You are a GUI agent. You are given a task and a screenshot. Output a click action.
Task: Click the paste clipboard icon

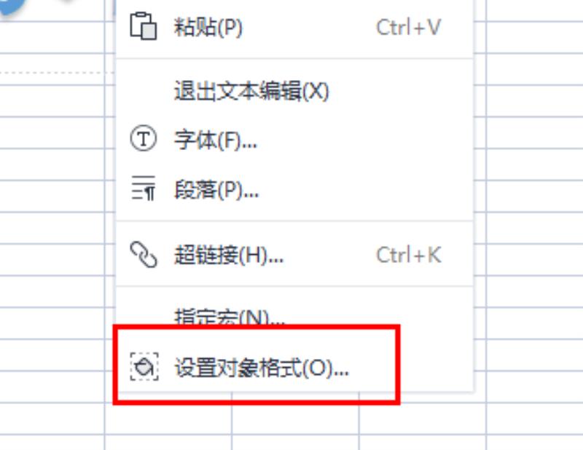pyautogui.click(x=143, y=26)
